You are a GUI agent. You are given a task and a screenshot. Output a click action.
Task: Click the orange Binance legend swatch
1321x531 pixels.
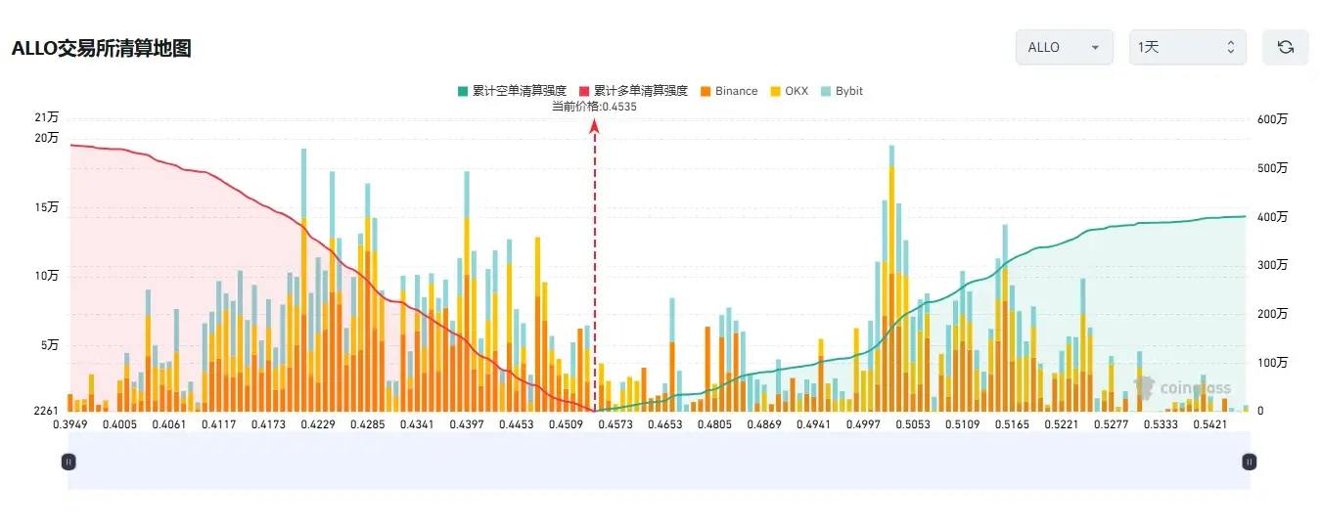click(706, 91)
